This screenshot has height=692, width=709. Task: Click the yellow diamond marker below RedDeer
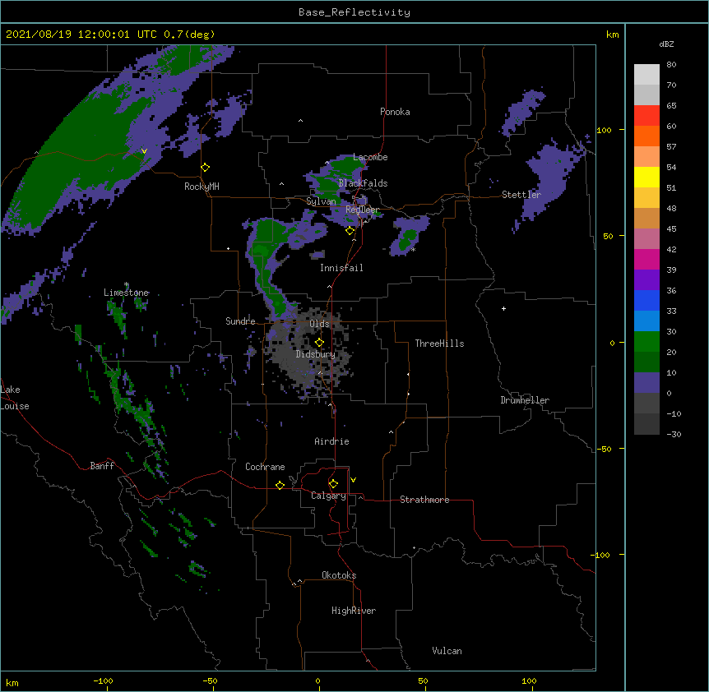(x=350, y=231)
